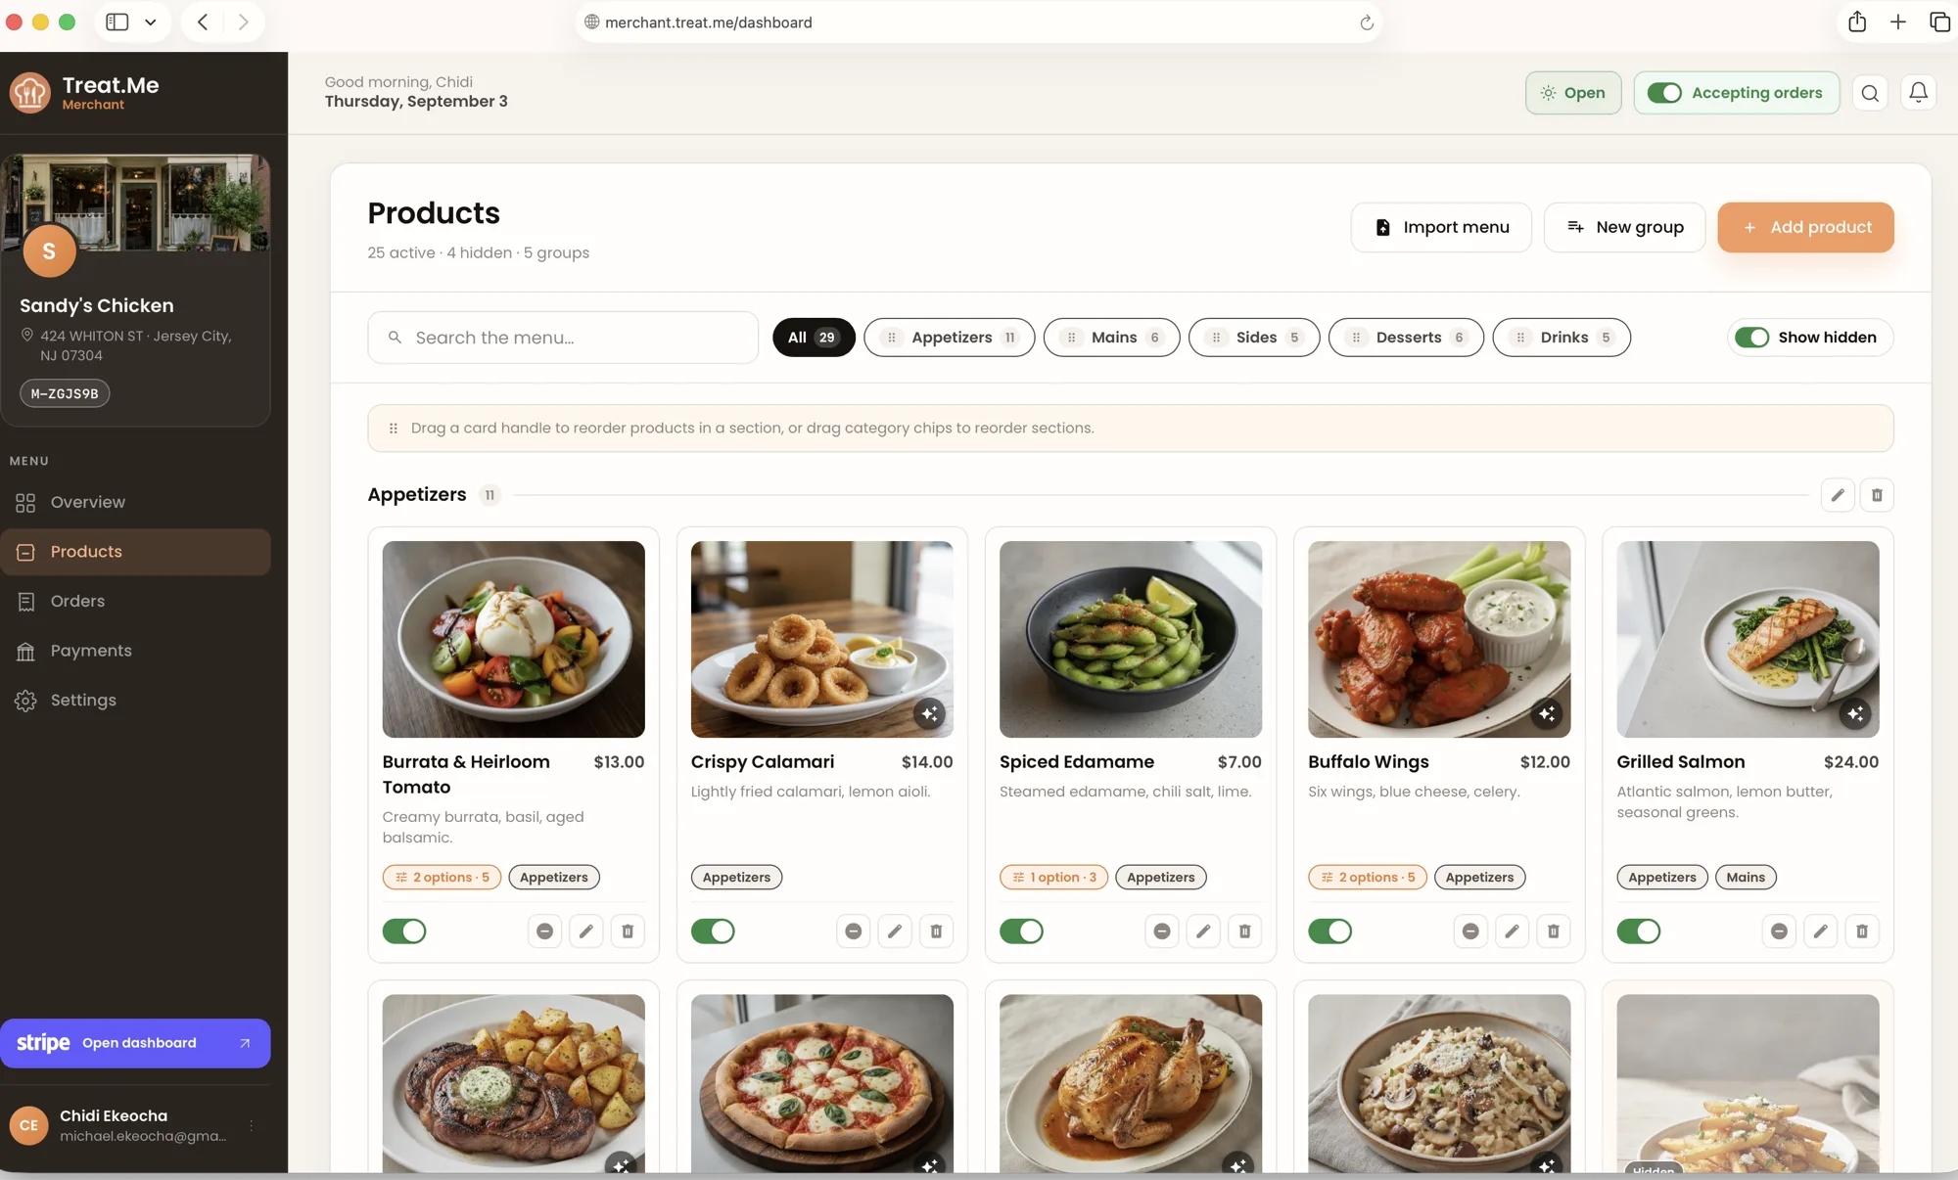The height and width of the screenshot is (1180, 1958).
Task: Click the minus icon on Burrata card
Action: pos(544,931)
